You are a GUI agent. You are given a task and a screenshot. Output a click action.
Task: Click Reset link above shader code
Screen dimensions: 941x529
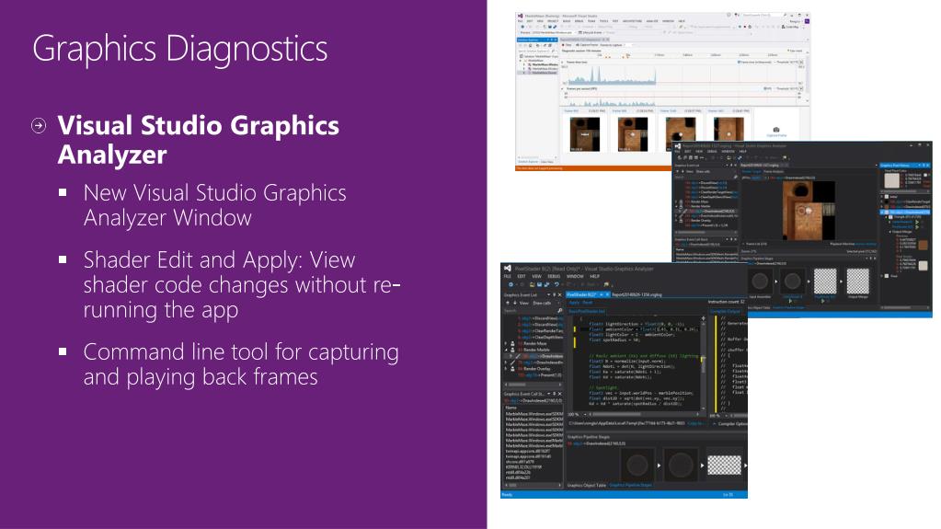[x=588, y=303]
